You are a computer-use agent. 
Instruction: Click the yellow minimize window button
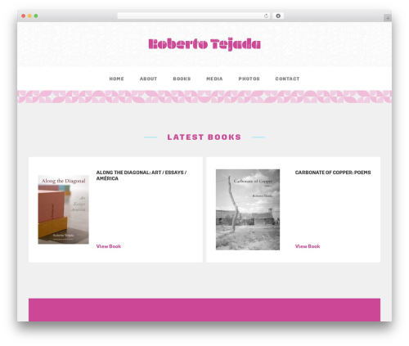(x=29, y=16)
